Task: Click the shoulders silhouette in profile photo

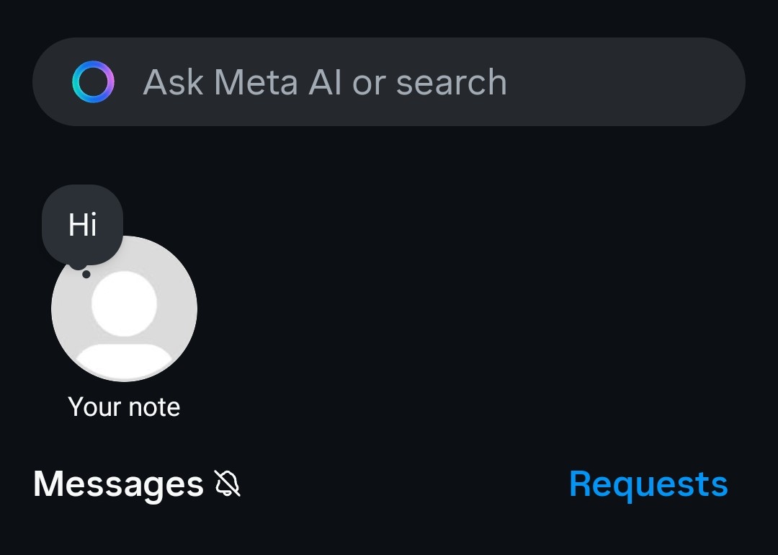Action: [124, 360]
